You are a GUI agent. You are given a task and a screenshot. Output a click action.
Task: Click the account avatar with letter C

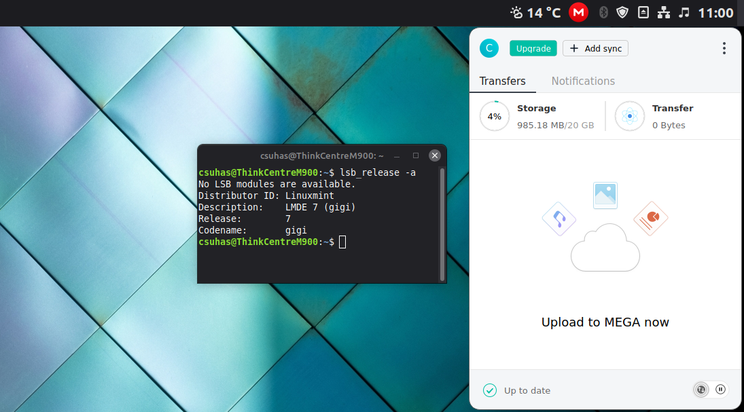(489, 48)
